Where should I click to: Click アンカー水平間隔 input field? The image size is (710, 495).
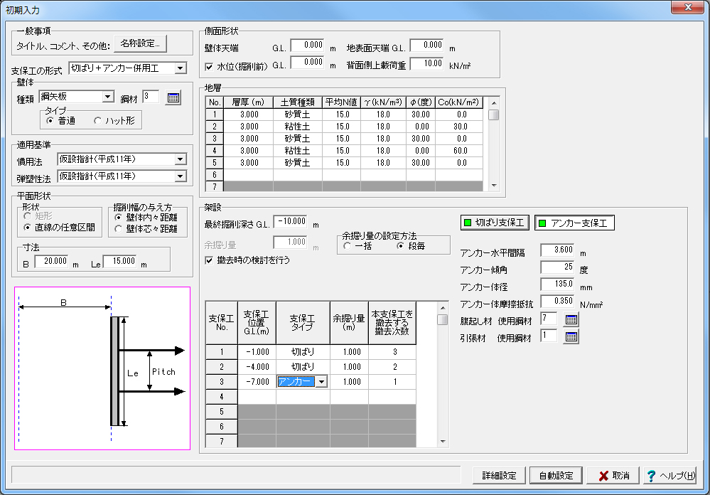558,251
